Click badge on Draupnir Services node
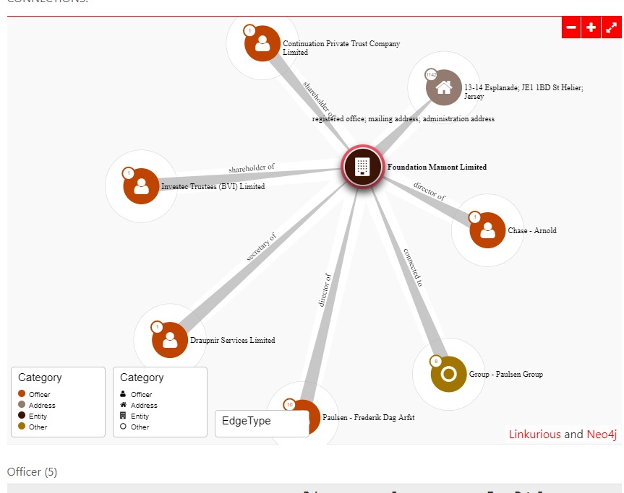This screenshot has height=493, width=624. point(157,327)
